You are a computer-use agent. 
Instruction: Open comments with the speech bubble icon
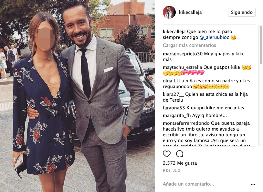pos(180,154)
